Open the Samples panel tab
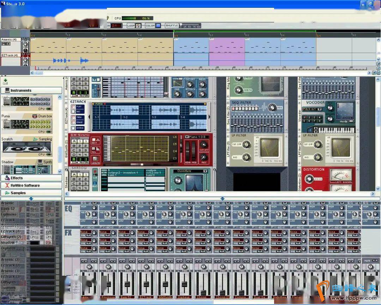The width and height of the screenshot is (381, 305). pyautogui.click(x=31, y=193)
